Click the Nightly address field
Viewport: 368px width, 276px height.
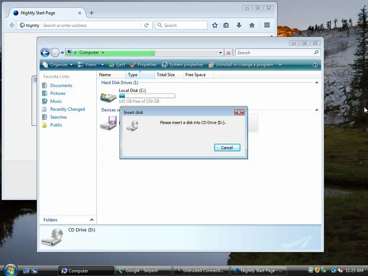91,26
